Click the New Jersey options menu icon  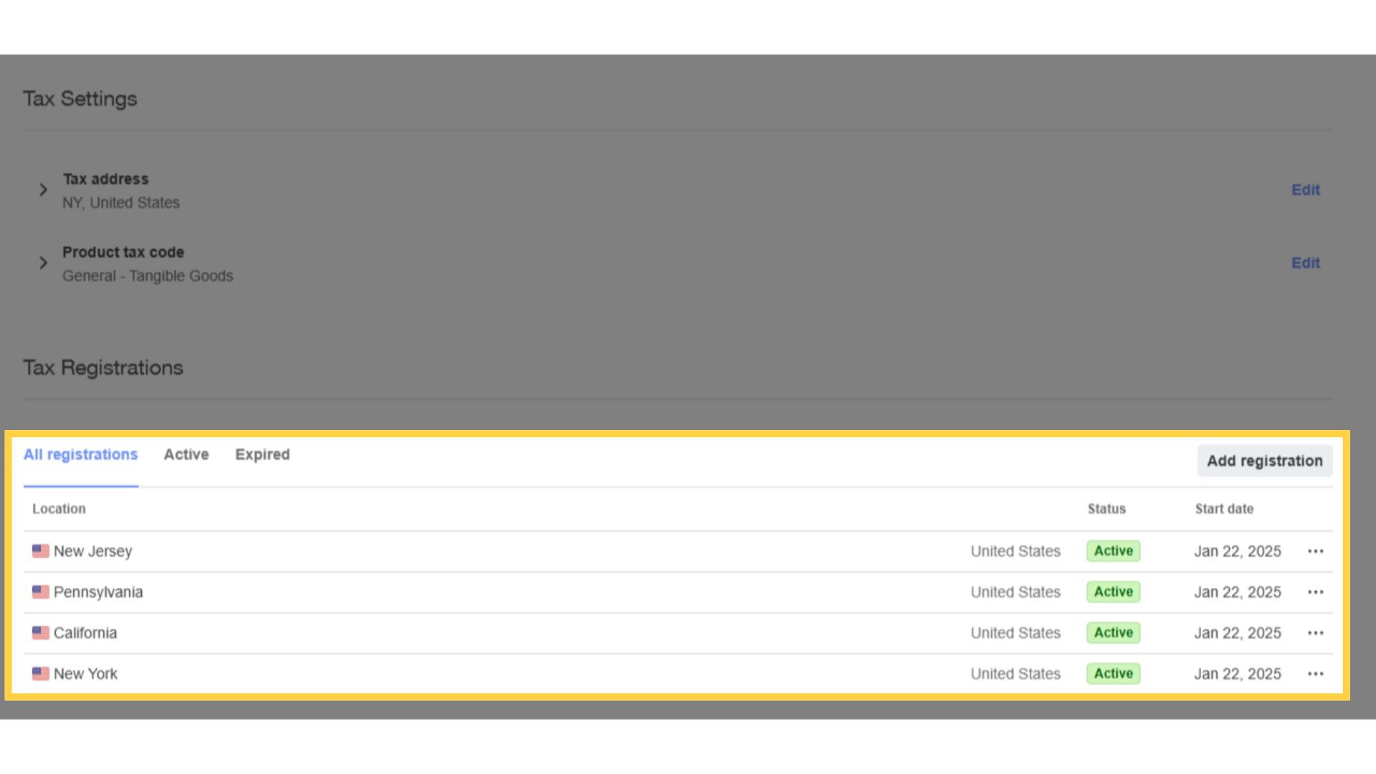tap(1314, 551)
